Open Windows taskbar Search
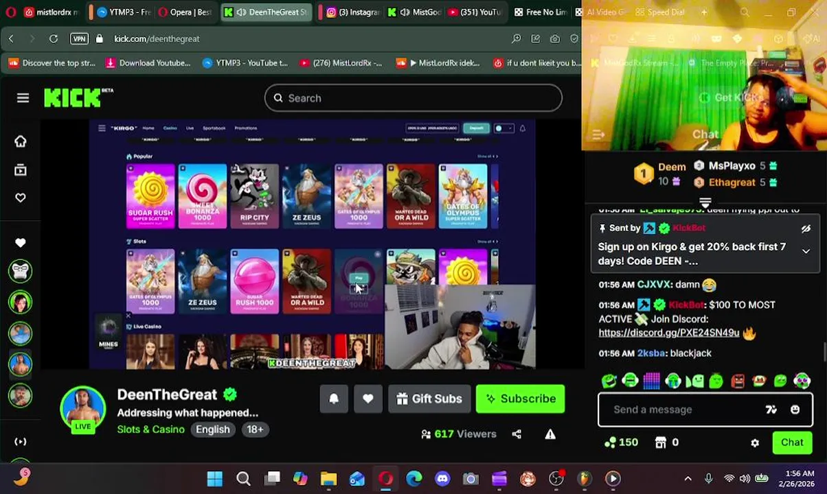The height and width of the screenshot is (494, 827). click(243, 478)
